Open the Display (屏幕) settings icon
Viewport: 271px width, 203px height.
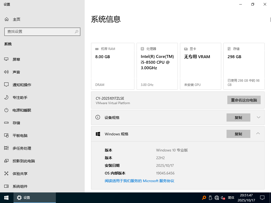coord(7,59)
